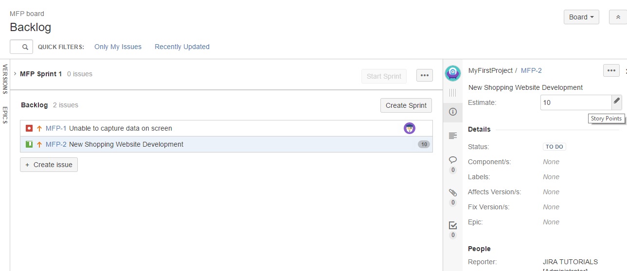The width and height of the screenshot is (627, 271).
Task: Open MFP Sprint 1 more actions menu
Action: (425, 75)
